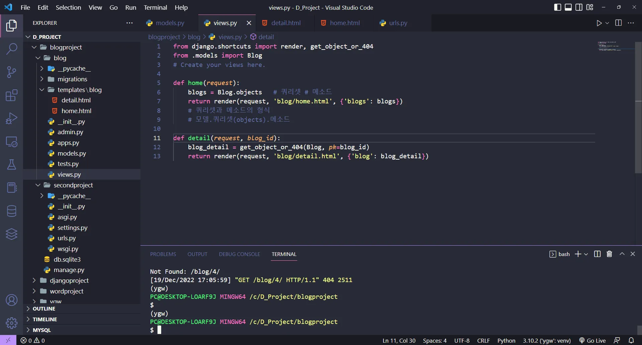Open the launch profile dropdown beside new terminal
This screenshot has width=642, height=345.
click(x=586, y=254)
